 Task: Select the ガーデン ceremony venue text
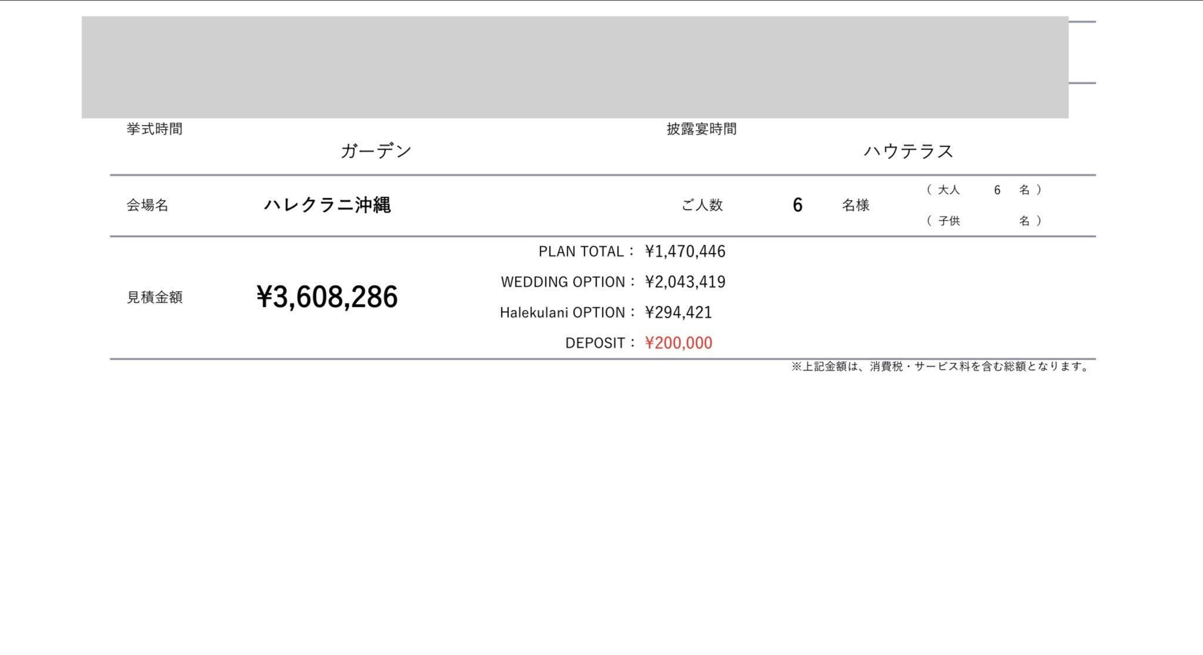pyautogui.click(x=376, y=151)
